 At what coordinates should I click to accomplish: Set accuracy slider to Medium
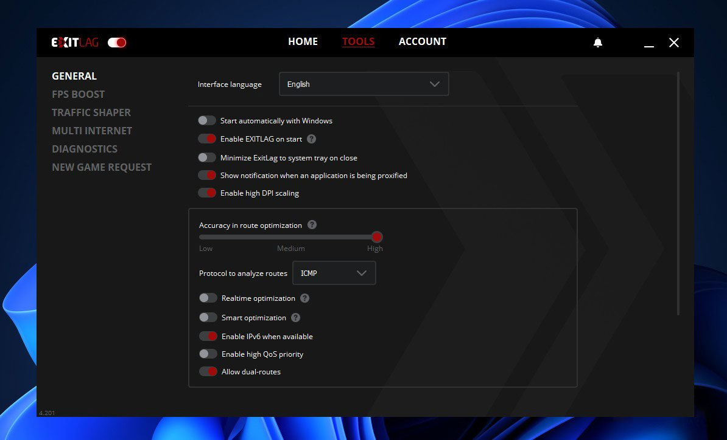coord(290,237)
